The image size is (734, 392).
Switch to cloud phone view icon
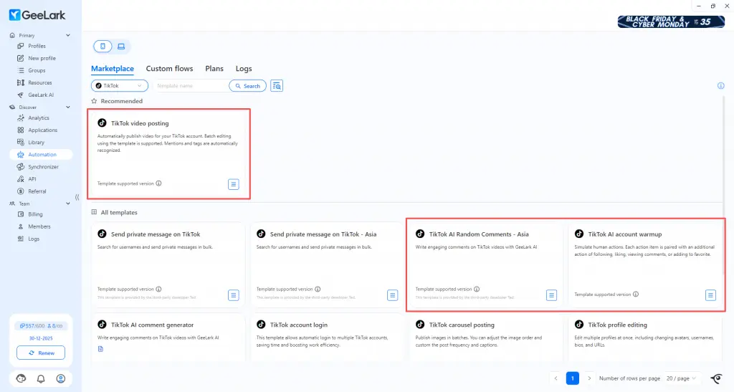(103, 47)
